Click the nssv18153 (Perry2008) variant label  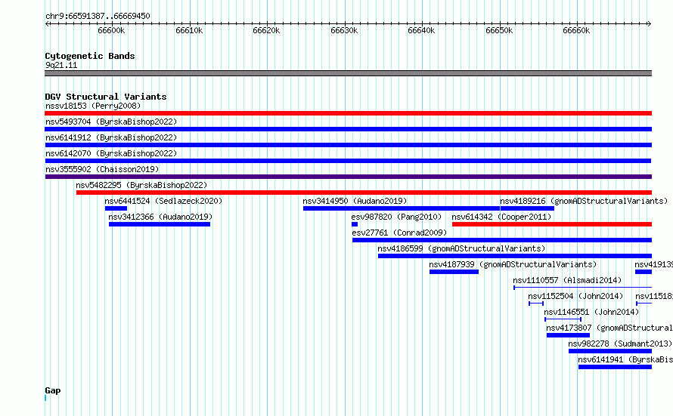93,106
